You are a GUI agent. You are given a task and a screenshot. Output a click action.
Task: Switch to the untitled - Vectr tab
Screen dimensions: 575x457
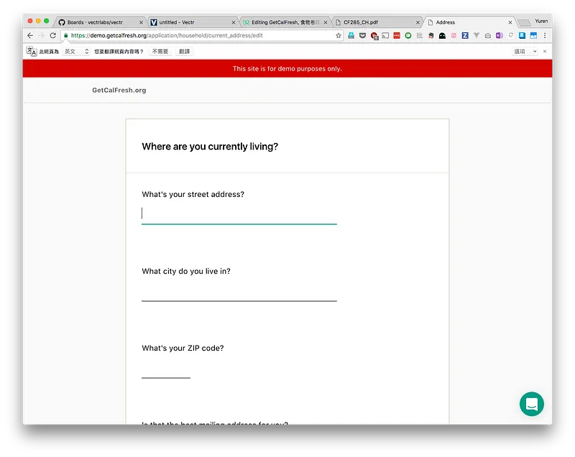193,22
